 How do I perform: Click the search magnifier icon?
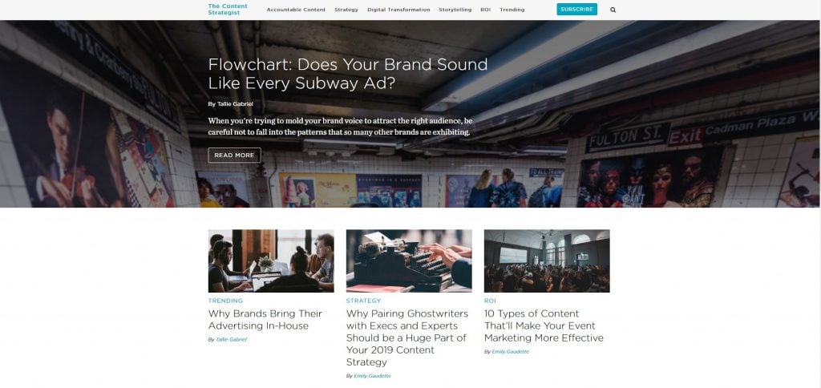point(613,10)
